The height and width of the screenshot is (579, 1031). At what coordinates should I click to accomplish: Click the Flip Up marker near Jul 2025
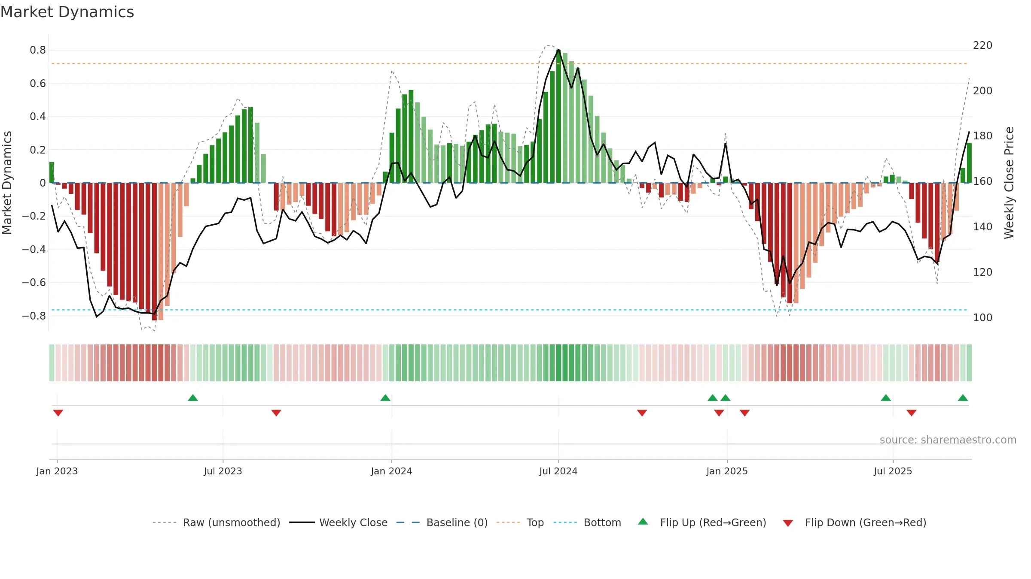click(886, 398)
